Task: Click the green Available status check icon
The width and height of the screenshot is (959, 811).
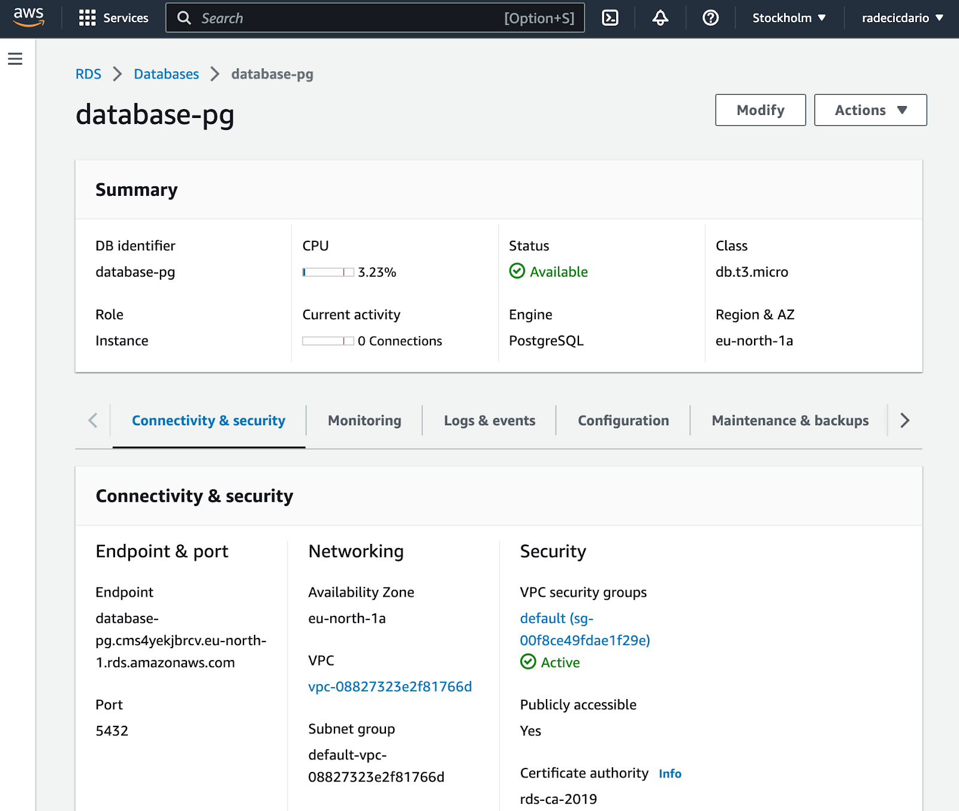Action: coord(517,271)
